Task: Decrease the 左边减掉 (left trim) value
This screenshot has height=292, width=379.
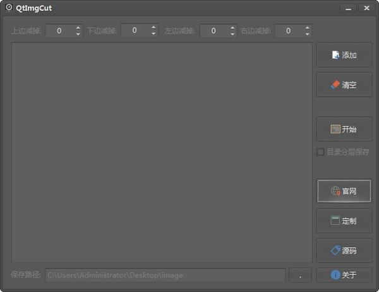Action: (232, 33)
